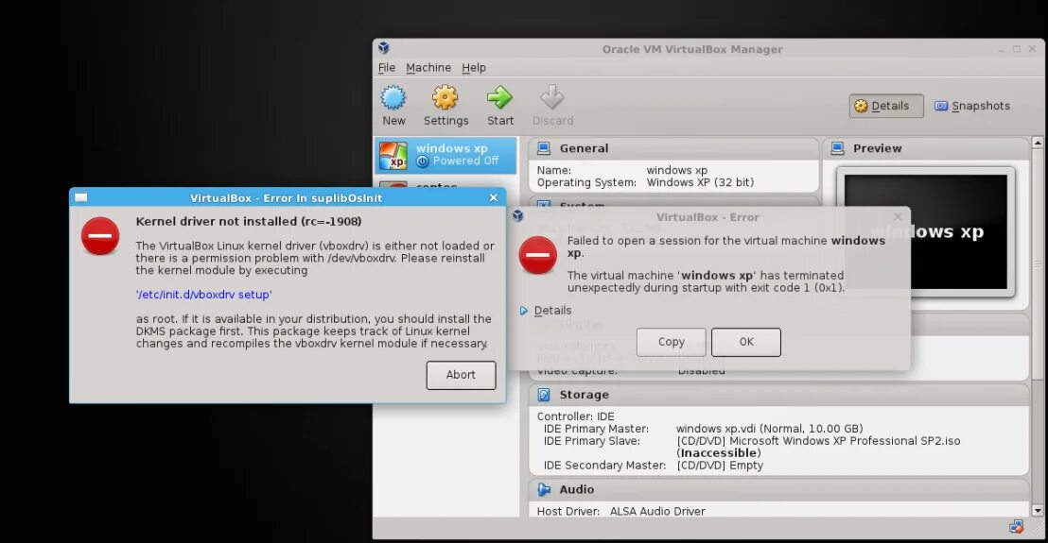Image resolution: width=1048 pixels, height=543 pixels.
Task: Click the General section header
Action: 674,148
